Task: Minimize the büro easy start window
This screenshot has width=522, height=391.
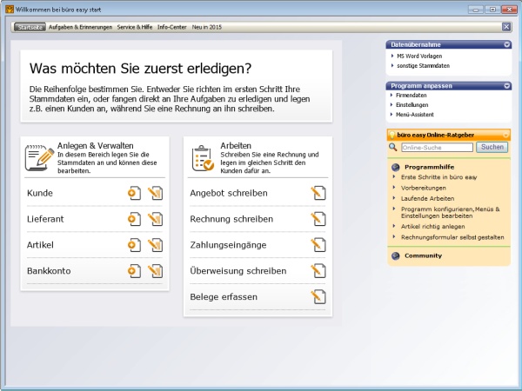Action: coord(475,10)
